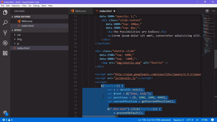Split the editor with split icon
Viewport: 217px width, 122px height.
click(x=207, y=11)
